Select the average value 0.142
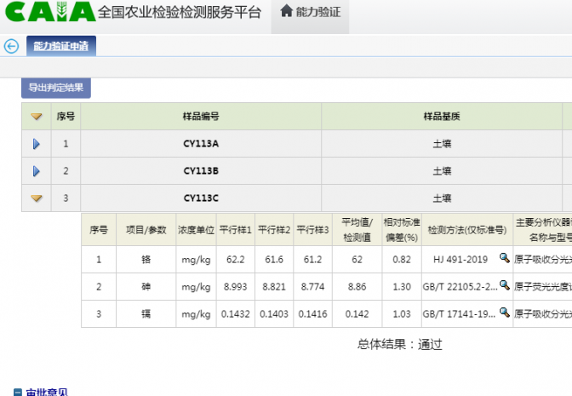The image size is (572, 396). [357, 314]
